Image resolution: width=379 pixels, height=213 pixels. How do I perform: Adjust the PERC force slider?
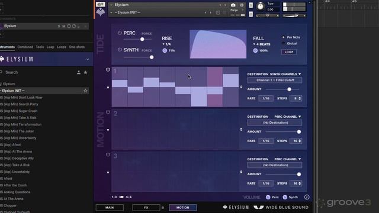142,39
